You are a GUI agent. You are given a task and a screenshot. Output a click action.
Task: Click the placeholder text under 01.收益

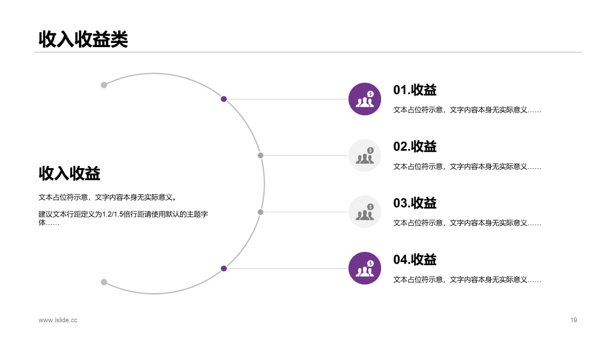[x=467, y=110]
